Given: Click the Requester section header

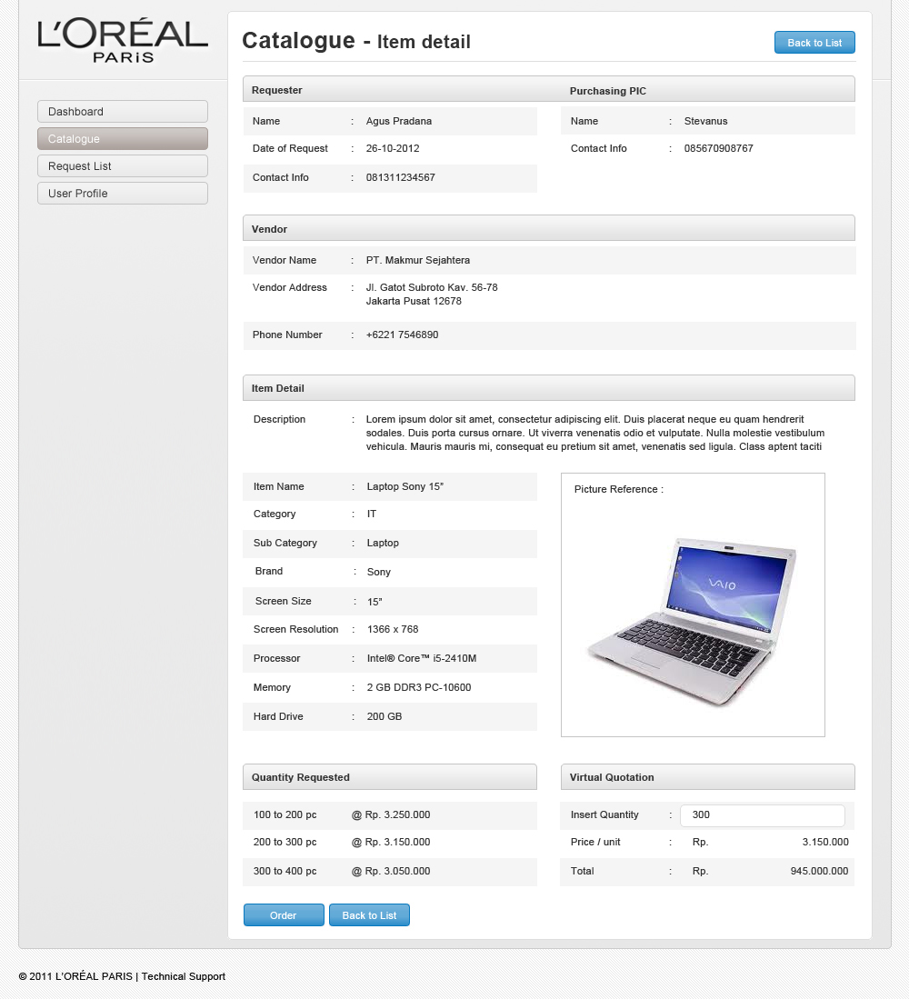Looking at the screenshot, I should [277, 90].
